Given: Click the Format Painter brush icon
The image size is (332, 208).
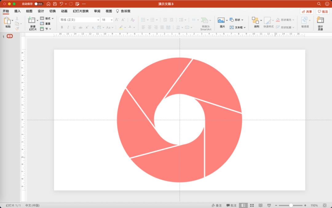Looking at the screenshot, I should 17,28.
